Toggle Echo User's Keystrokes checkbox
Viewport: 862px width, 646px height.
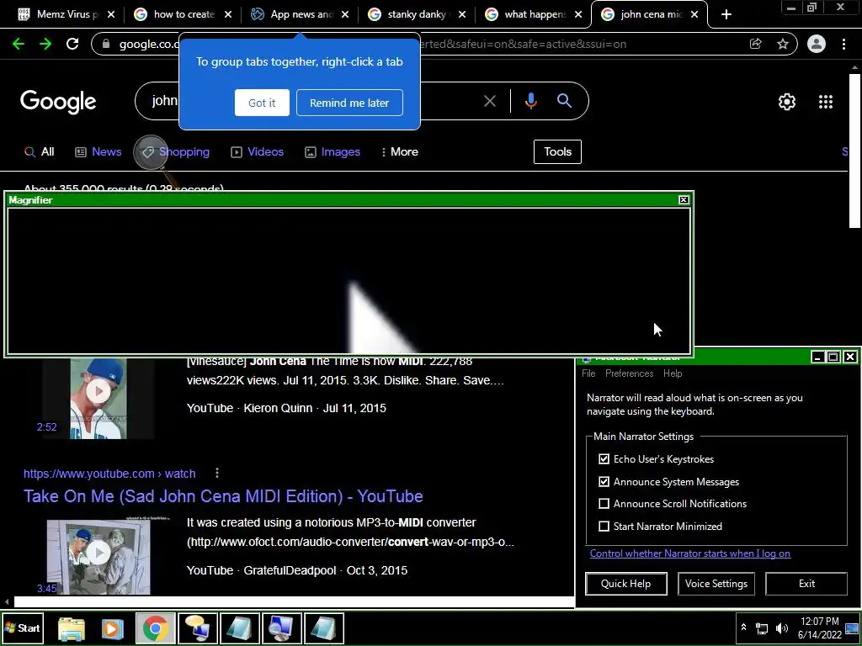(604, 459)
